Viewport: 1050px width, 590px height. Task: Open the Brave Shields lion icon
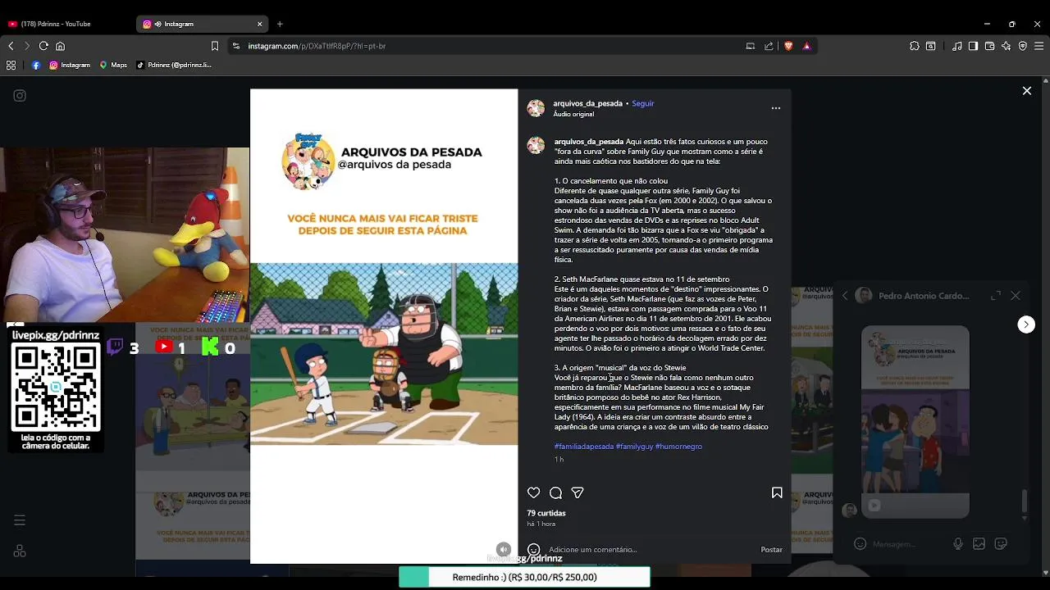(788, 46)
